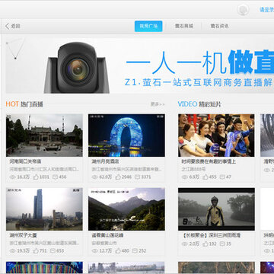Like 河南周口关帝庙 via thumbs-up beside 1031
Viewport: 274px width, 274px height.
click(36, 177)
